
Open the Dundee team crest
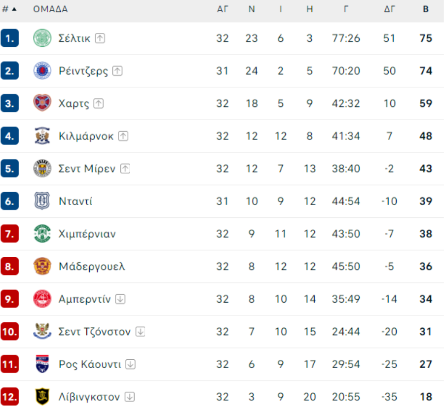pos(42,201)
